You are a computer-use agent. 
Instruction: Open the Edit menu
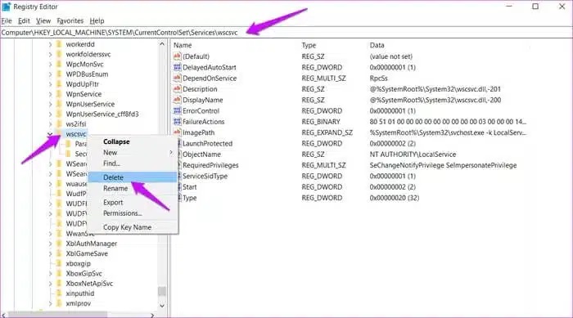tap(24, 20)
